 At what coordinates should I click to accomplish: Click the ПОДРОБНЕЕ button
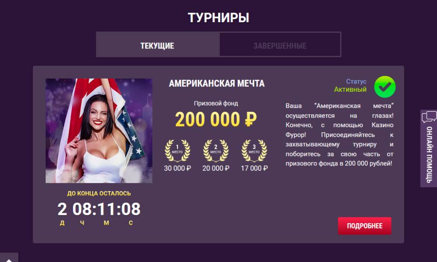pyautogui.click(x=364, y=226)
